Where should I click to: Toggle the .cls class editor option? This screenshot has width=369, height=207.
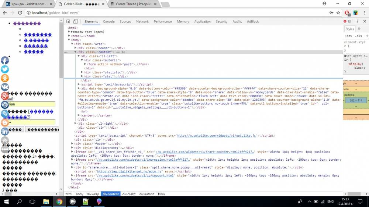[358, 36]
